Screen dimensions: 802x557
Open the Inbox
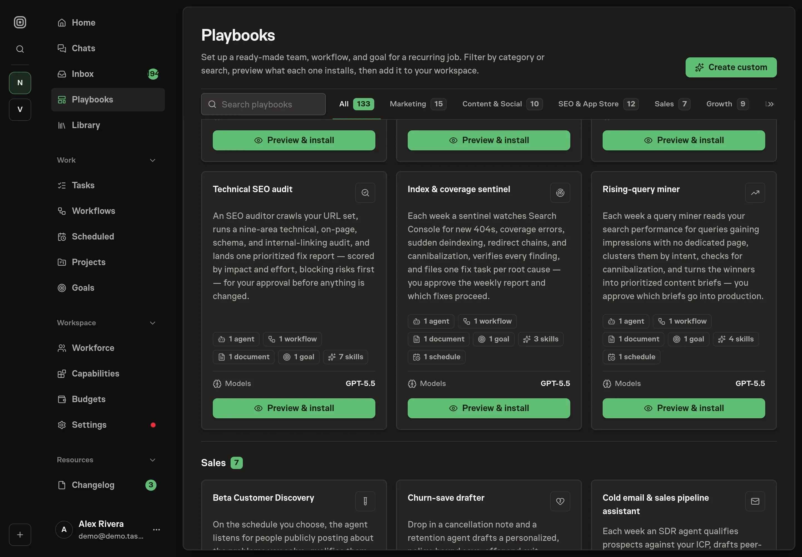tap(108, 74)
